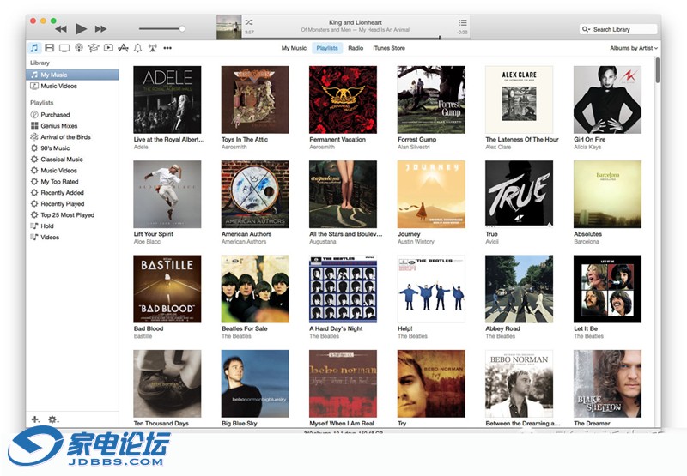This screenshot has height=476, width=687.
Task: Open the Lift Your Spirit album
Action: 167,194
